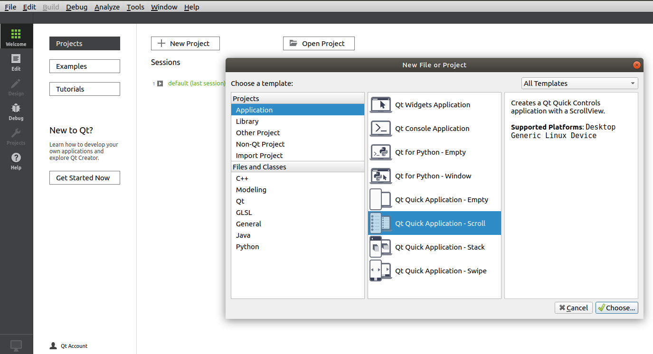Screen dimensions: 653x354
Task: Open the Window menu
Action: pos(164,7)
